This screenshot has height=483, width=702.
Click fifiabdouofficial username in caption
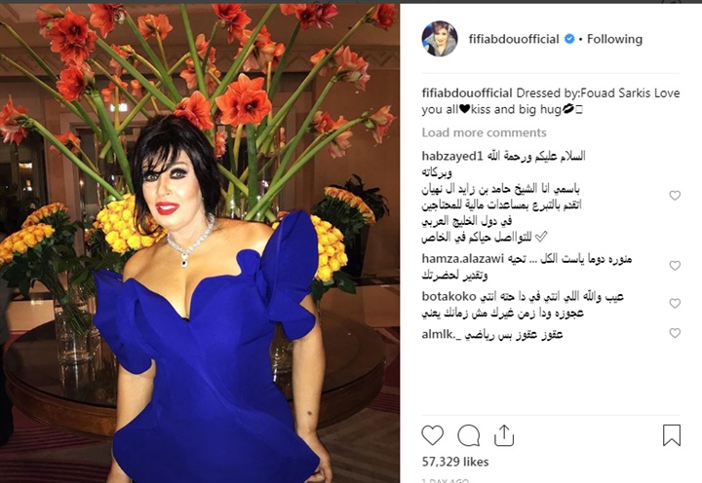(x=467, y=93)
